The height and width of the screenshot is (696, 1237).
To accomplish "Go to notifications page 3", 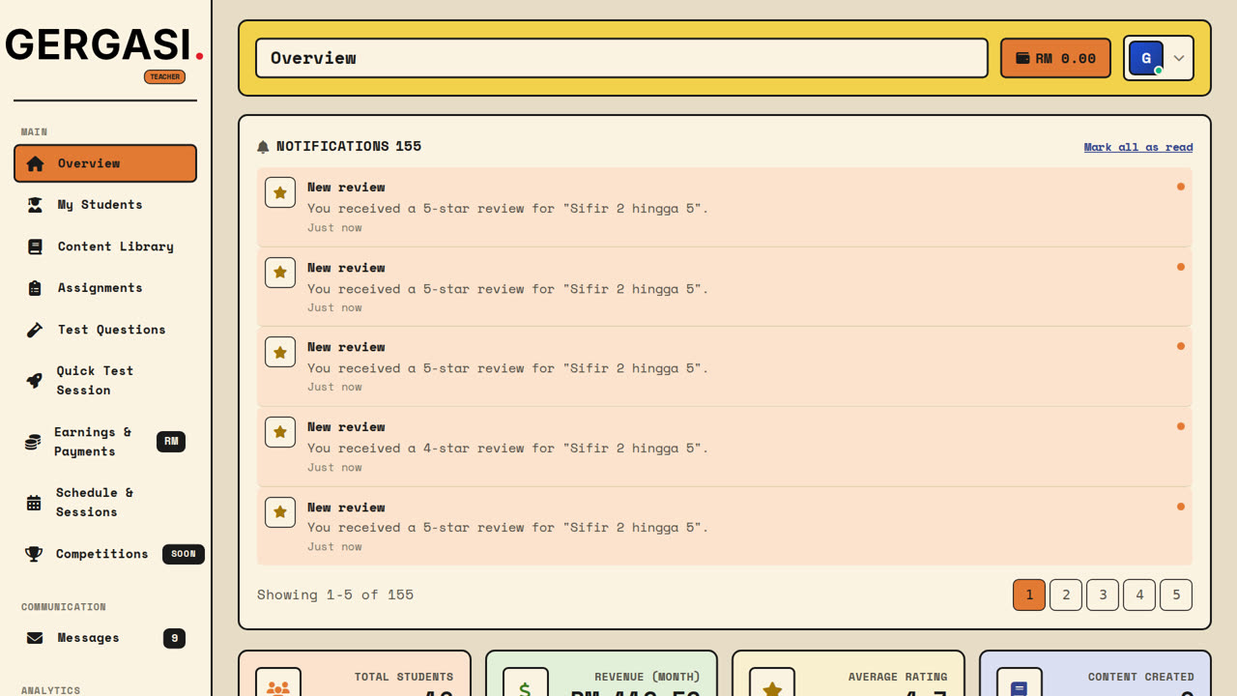I will [1103, 594].
